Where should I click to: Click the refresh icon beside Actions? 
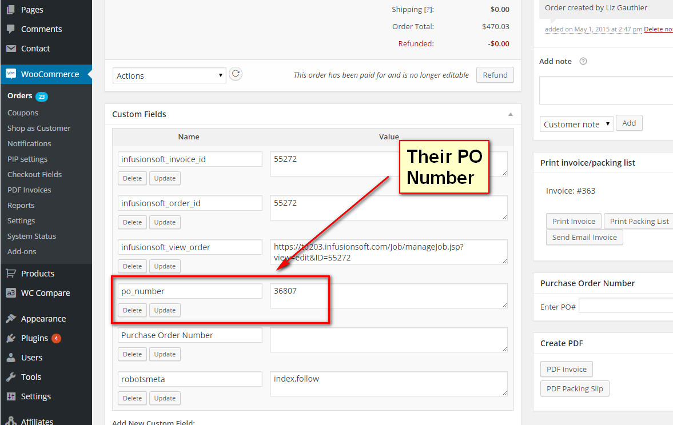[x=235, y=74]
